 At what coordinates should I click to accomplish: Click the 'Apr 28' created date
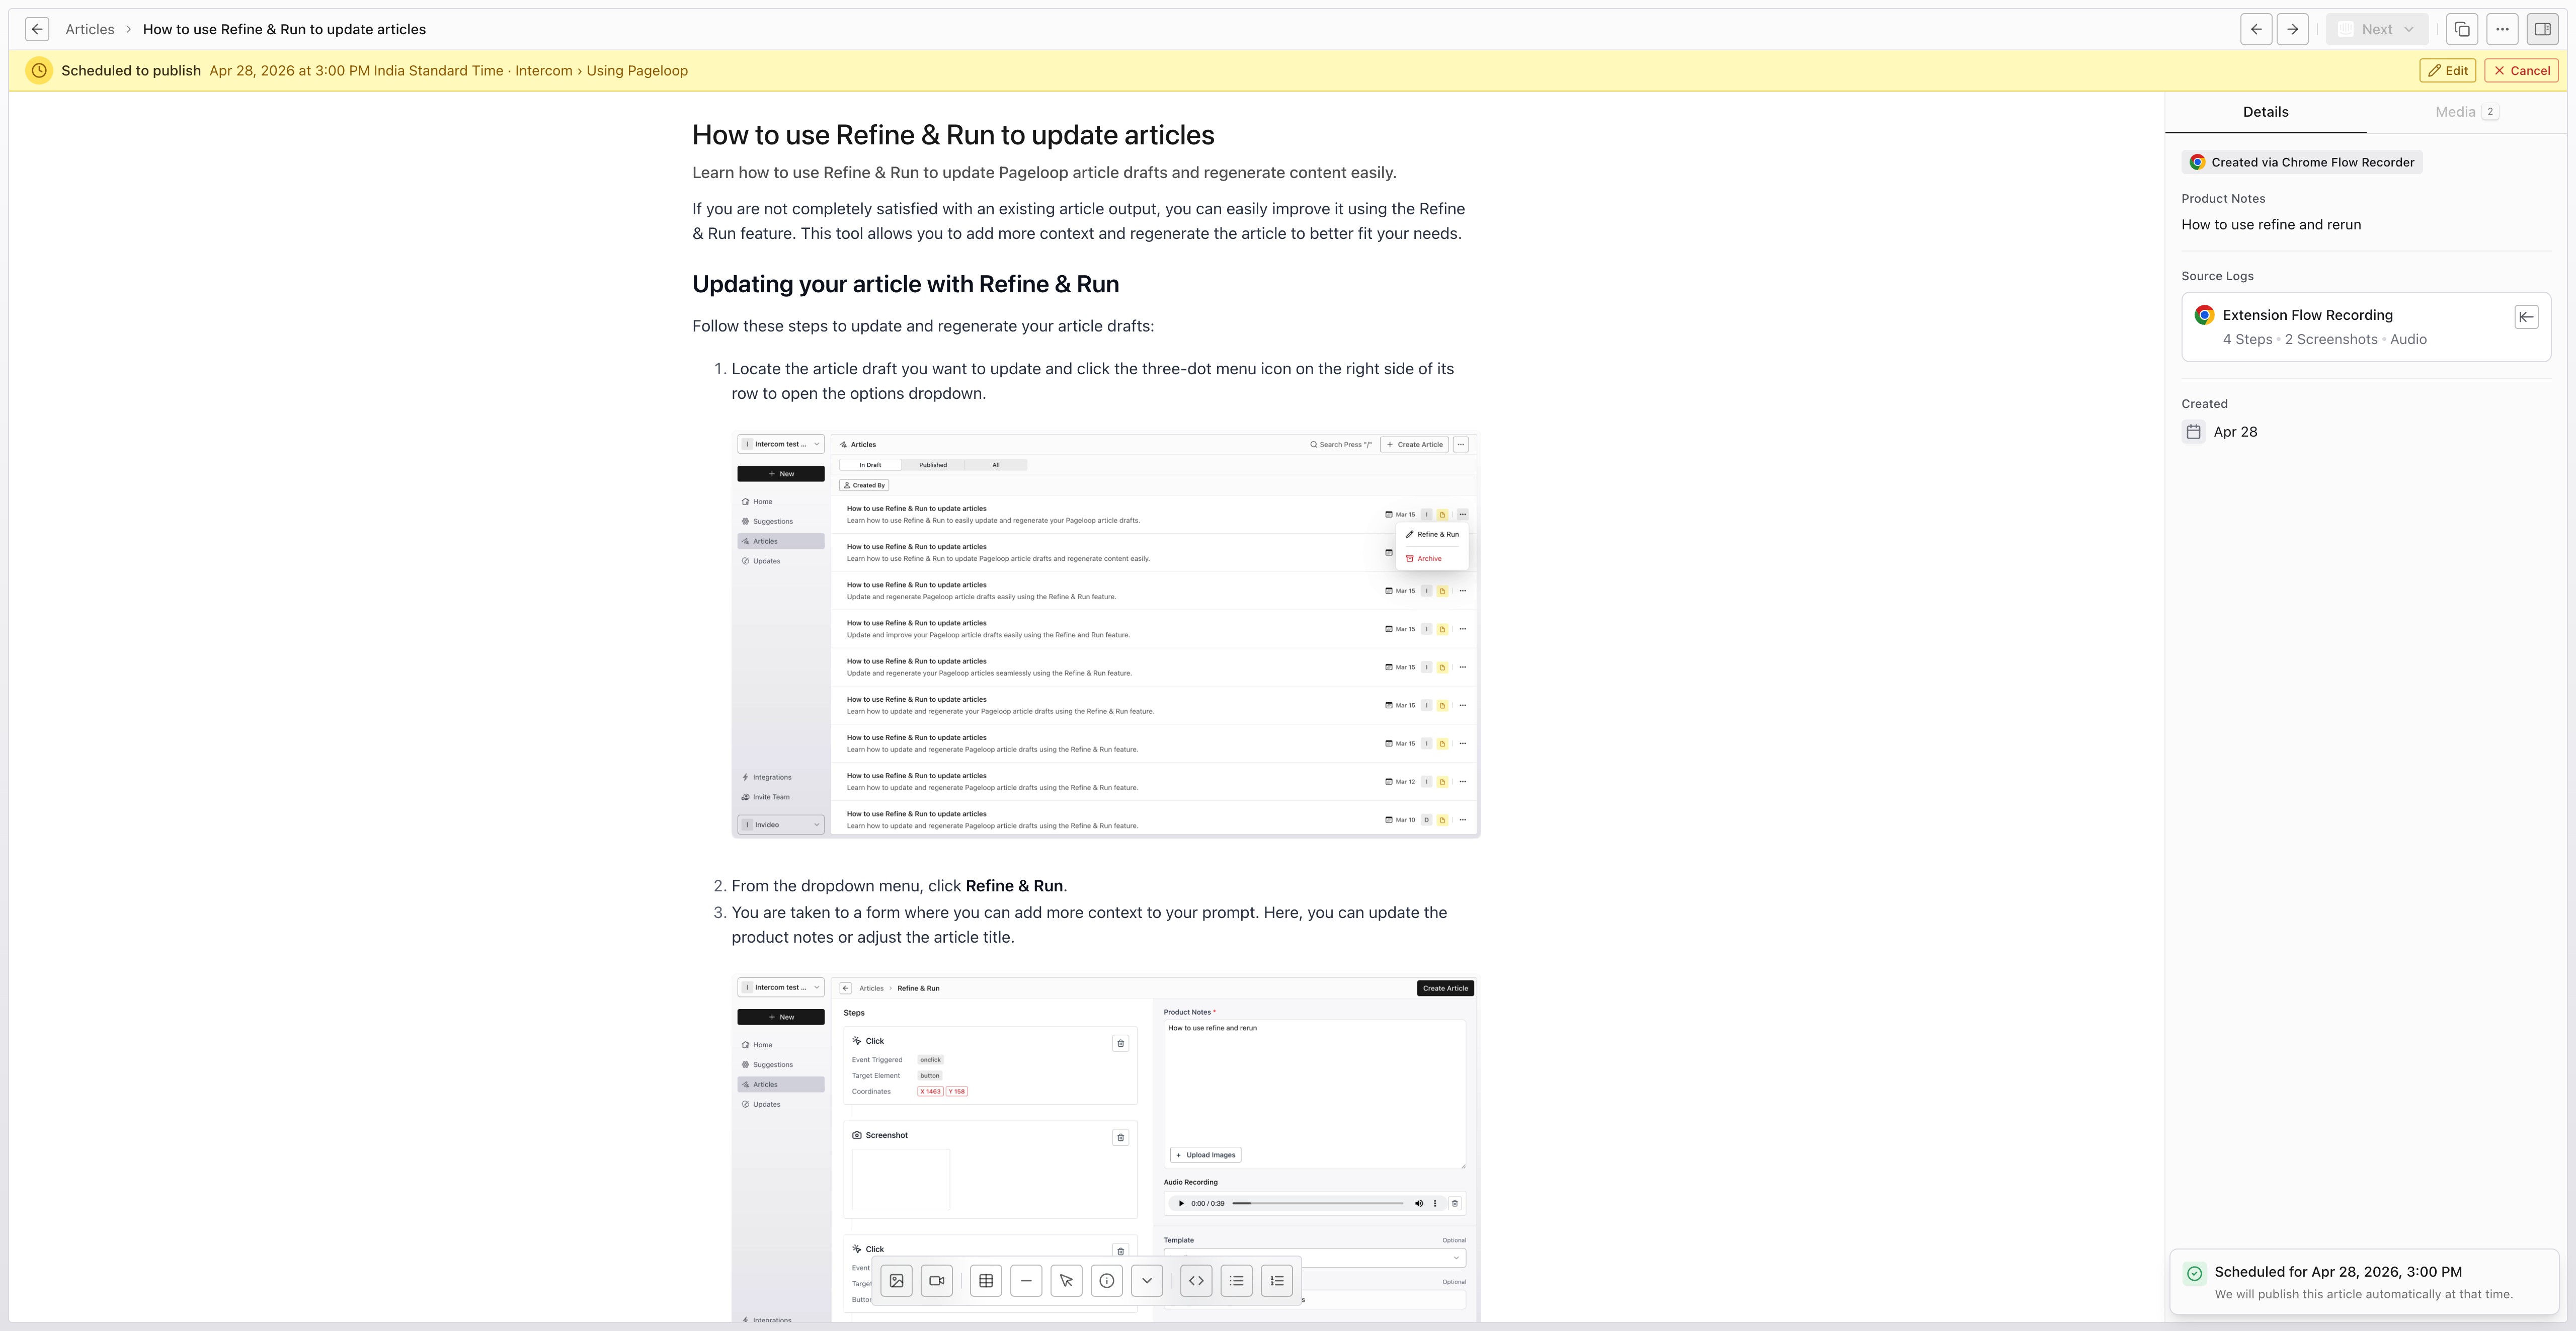(2235, 432)
